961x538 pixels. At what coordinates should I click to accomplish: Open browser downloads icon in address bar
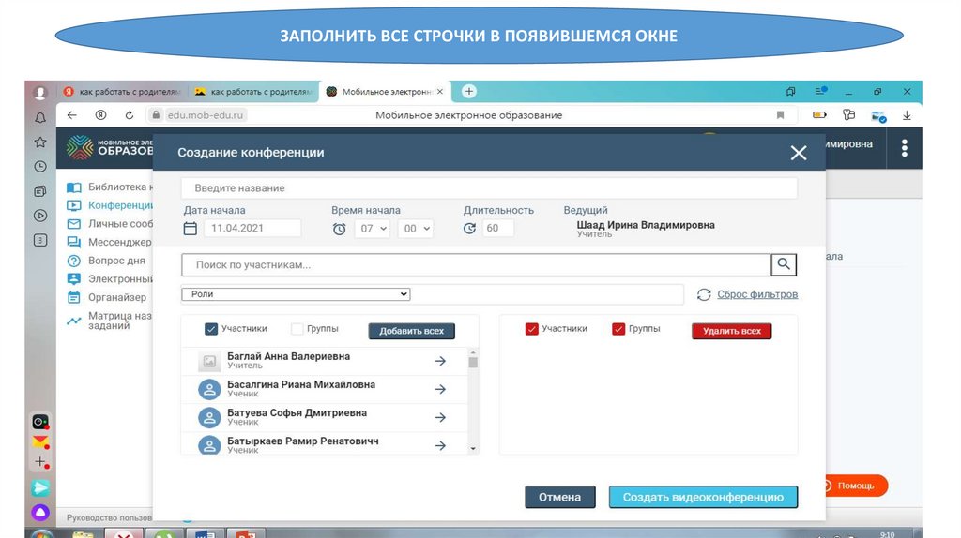pyautogui.click(x=907, y=115)
